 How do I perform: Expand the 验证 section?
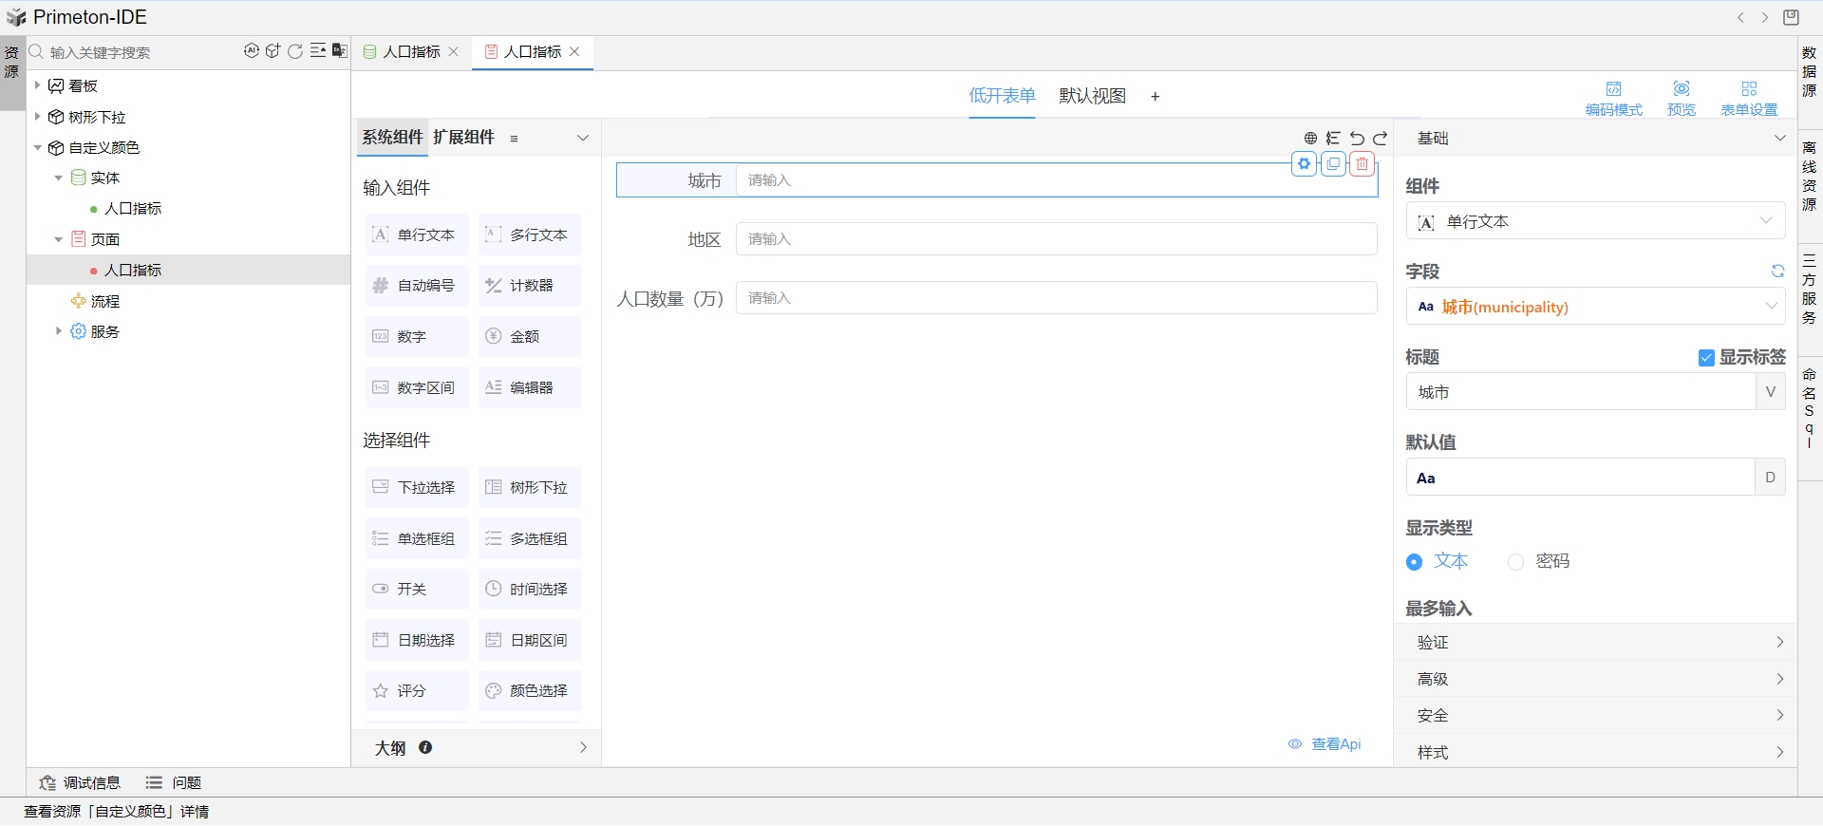tap(1595, 643)
